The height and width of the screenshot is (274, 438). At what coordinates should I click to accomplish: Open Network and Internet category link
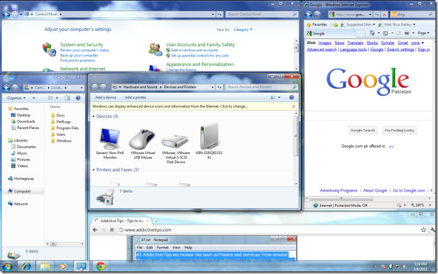(82, 68)
